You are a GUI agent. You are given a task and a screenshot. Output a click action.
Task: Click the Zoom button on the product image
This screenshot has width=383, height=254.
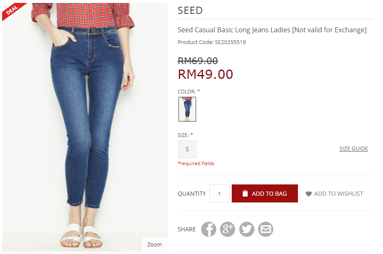tap(155, 244)
